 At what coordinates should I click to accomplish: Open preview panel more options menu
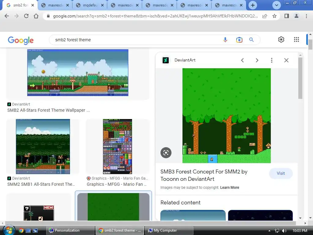click(272, 60)
